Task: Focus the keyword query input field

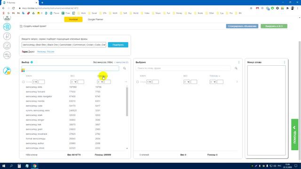Action: pos(64,45)
